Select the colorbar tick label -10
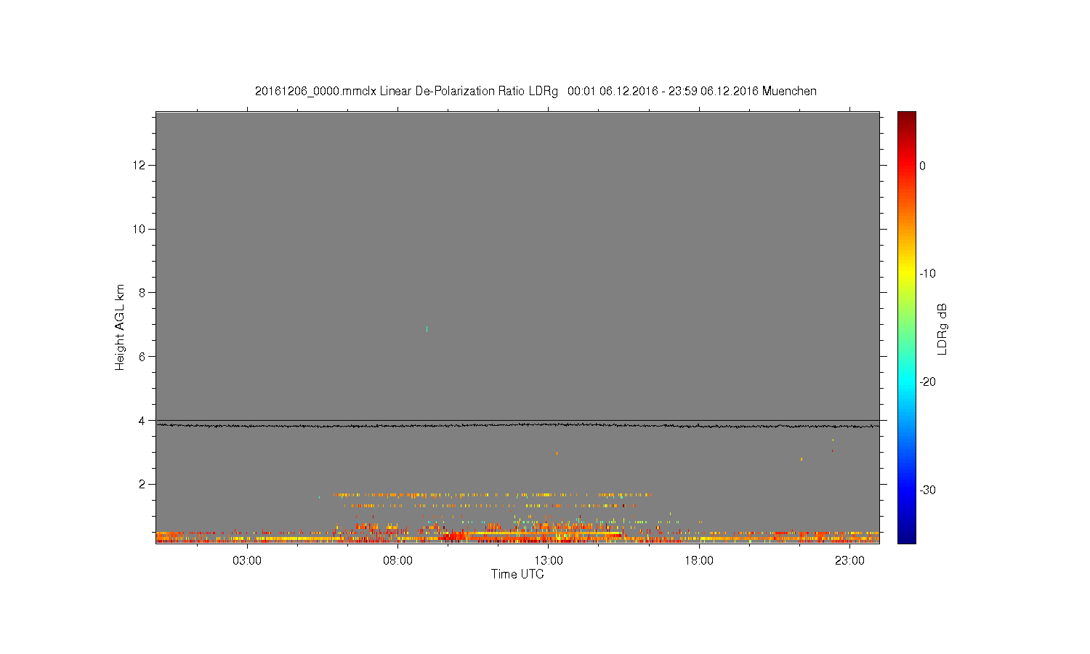The image size is (1090, 654). [927, 274]
